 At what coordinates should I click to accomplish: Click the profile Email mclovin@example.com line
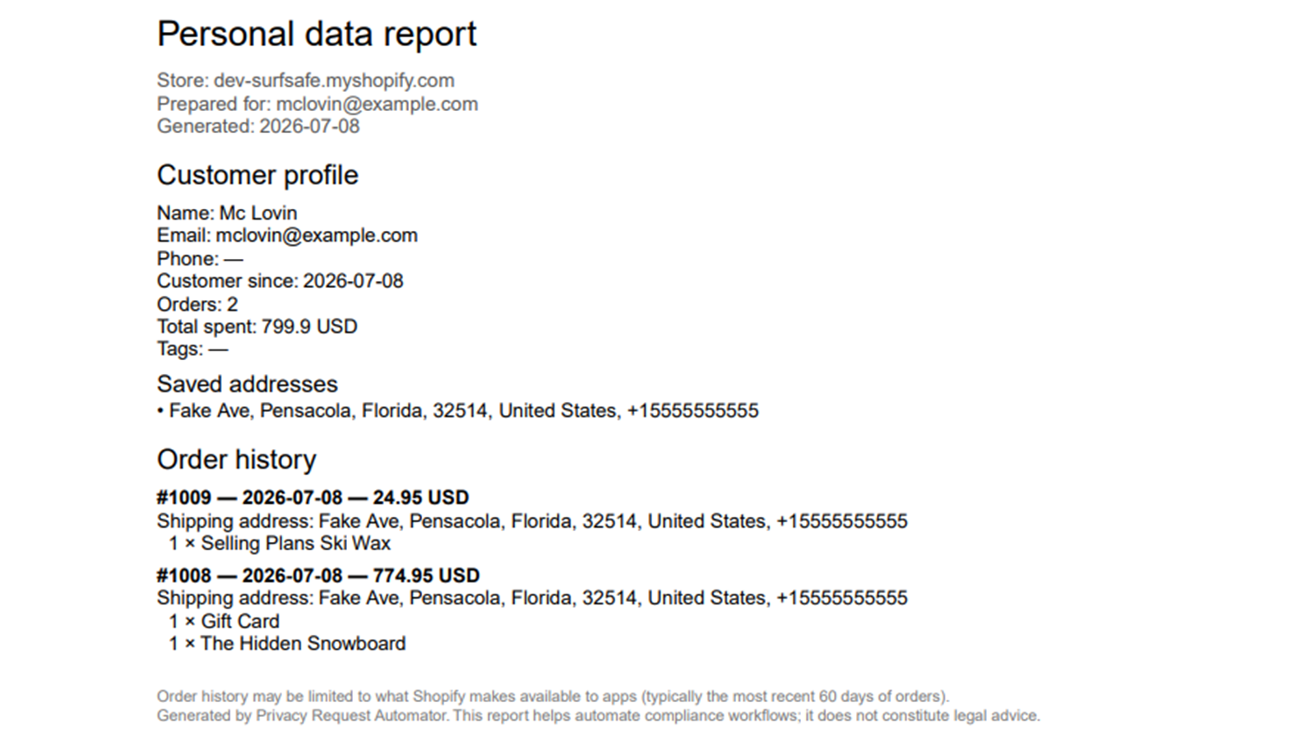point(287,235)
